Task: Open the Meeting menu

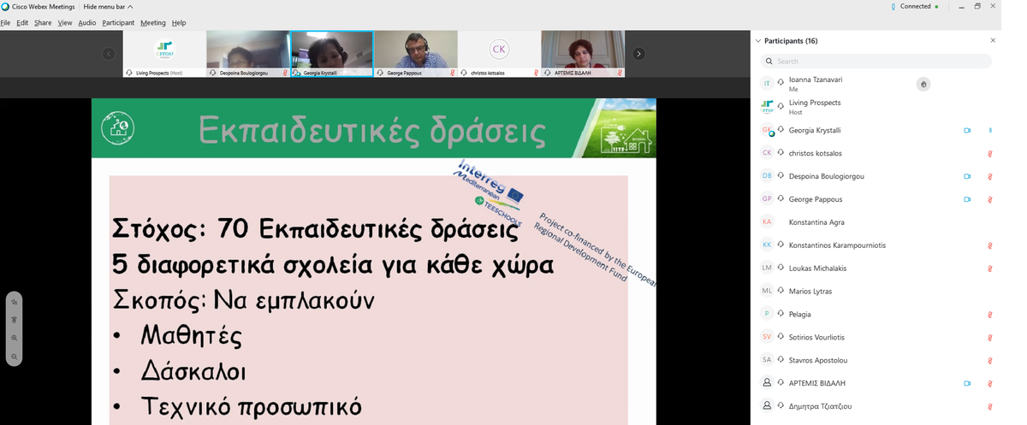Action: (153, 23)
